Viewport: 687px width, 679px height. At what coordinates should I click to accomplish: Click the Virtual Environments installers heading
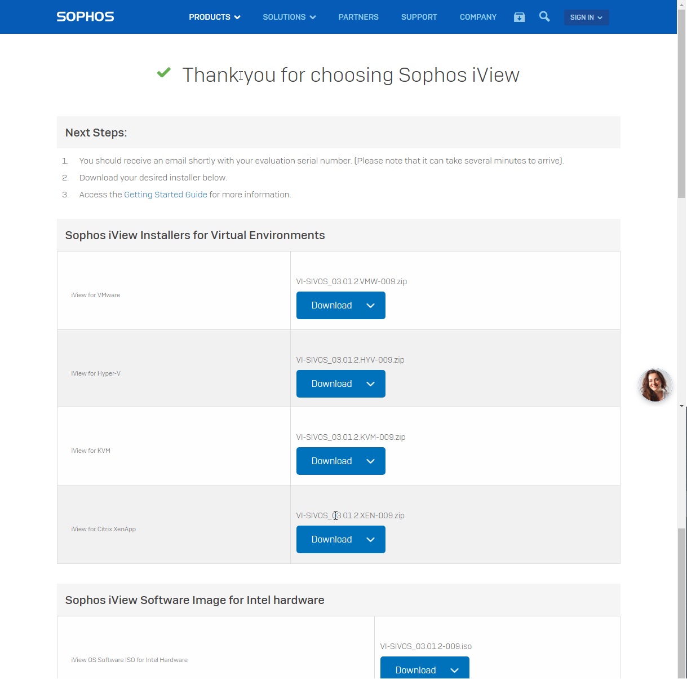(195, 235)
